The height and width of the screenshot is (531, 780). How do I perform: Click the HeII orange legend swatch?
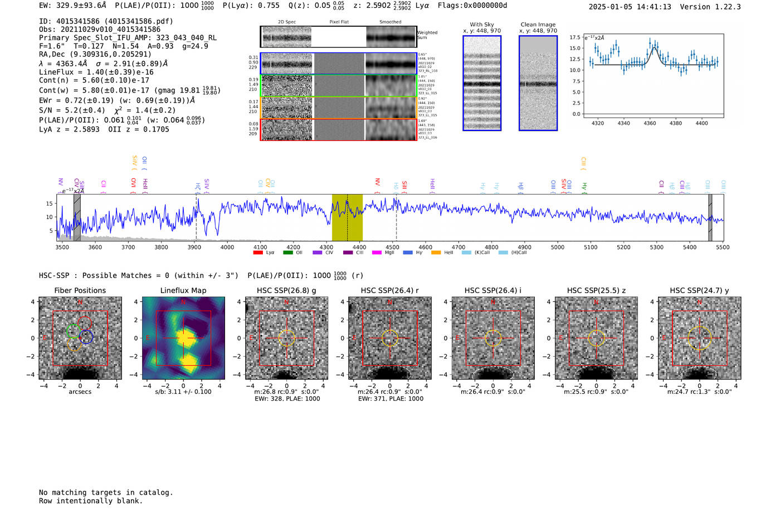click(436, 252)
